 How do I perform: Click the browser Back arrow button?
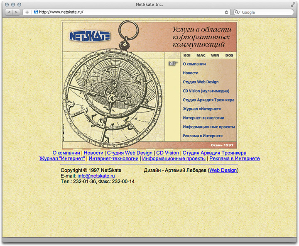[10, 12]
